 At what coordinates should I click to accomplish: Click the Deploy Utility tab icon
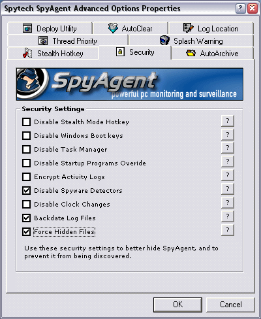pyautogui.click(x=27, y=28)
